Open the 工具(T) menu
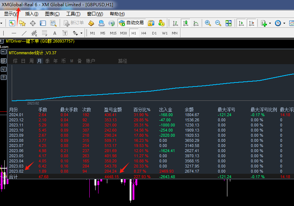Viewport: 294px width, 206px height. [73, 14]
